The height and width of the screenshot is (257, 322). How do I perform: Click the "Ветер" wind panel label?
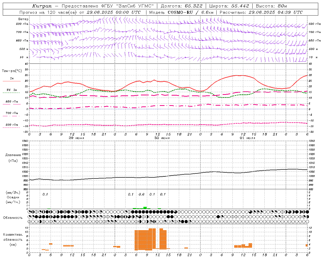click(23, 19)
